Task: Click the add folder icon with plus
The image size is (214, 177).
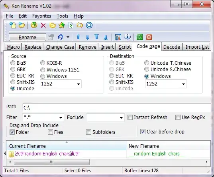Action: pos(22,25)
